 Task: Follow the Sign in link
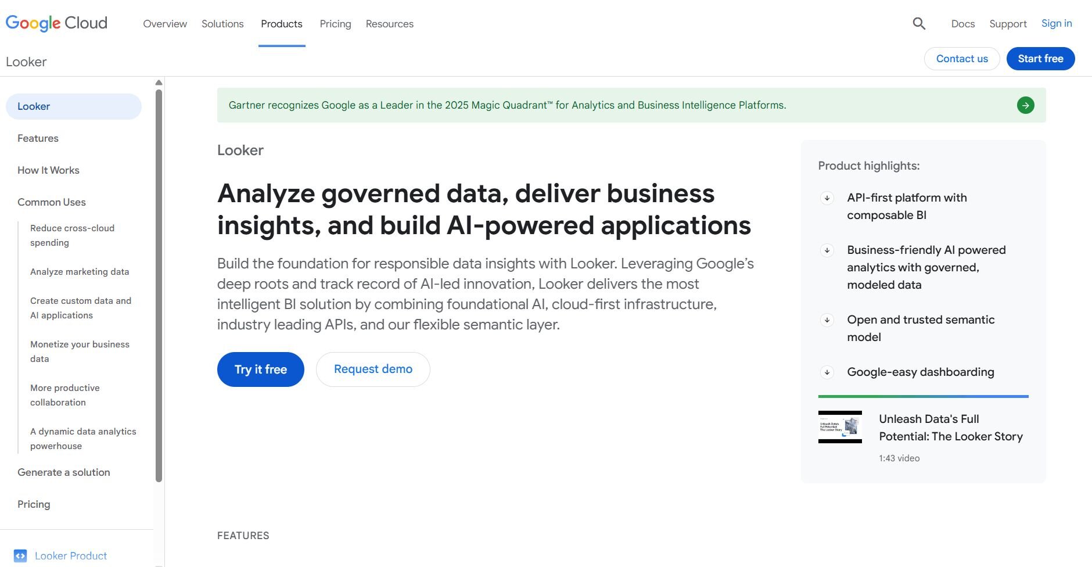[1056, 23]
